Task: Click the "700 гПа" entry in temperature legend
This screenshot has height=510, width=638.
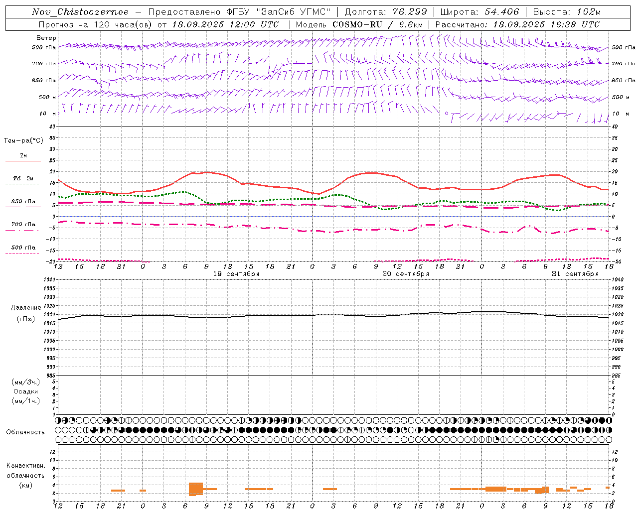Action: click(23, 225)
